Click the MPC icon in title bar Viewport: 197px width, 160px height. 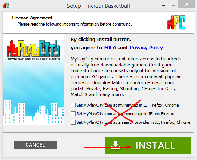click(6, 6)
